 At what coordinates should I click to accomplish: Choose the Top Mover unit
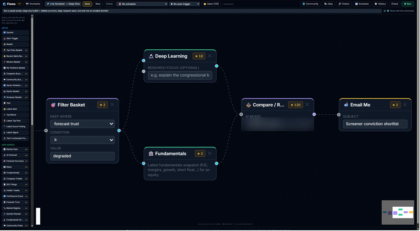(x=15, y=115)
